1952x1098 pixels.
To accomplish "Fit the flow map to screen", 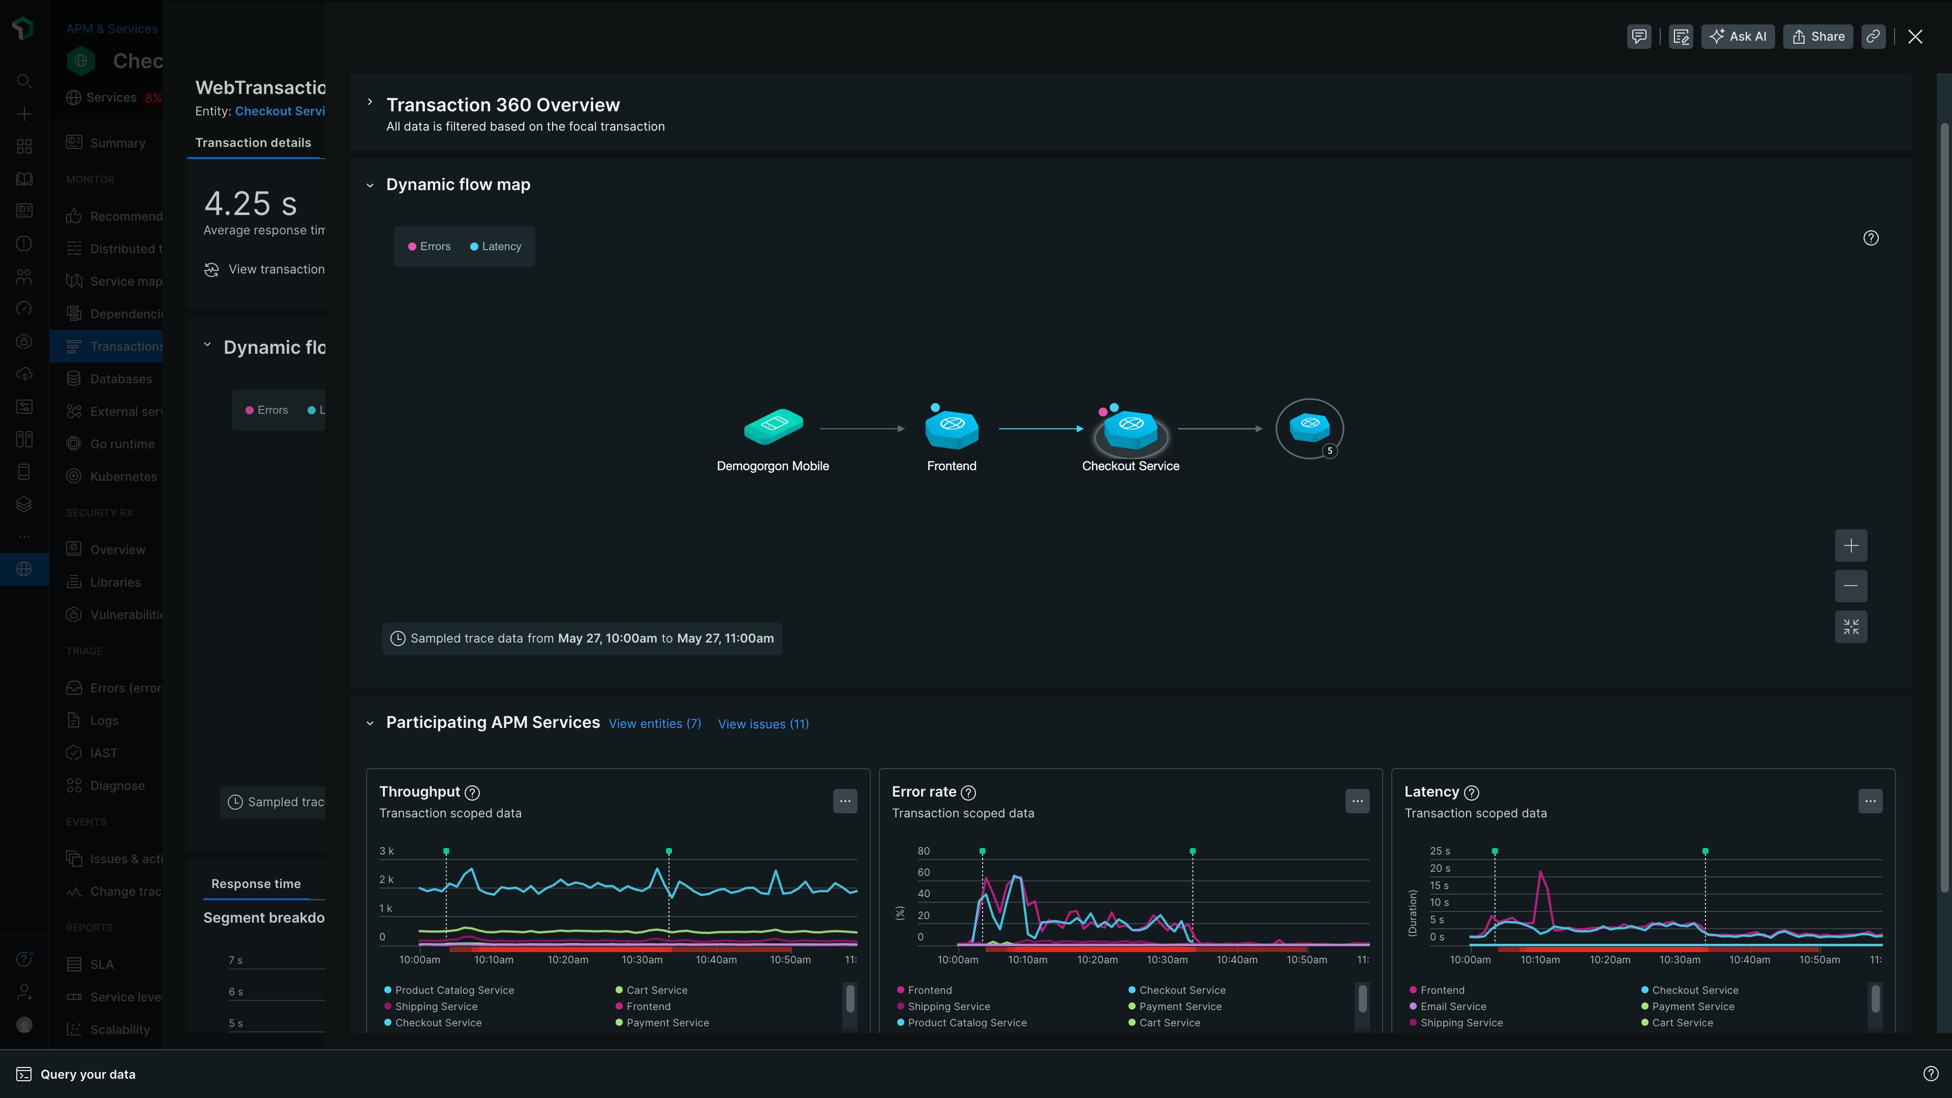I will tap(1851, 627).
